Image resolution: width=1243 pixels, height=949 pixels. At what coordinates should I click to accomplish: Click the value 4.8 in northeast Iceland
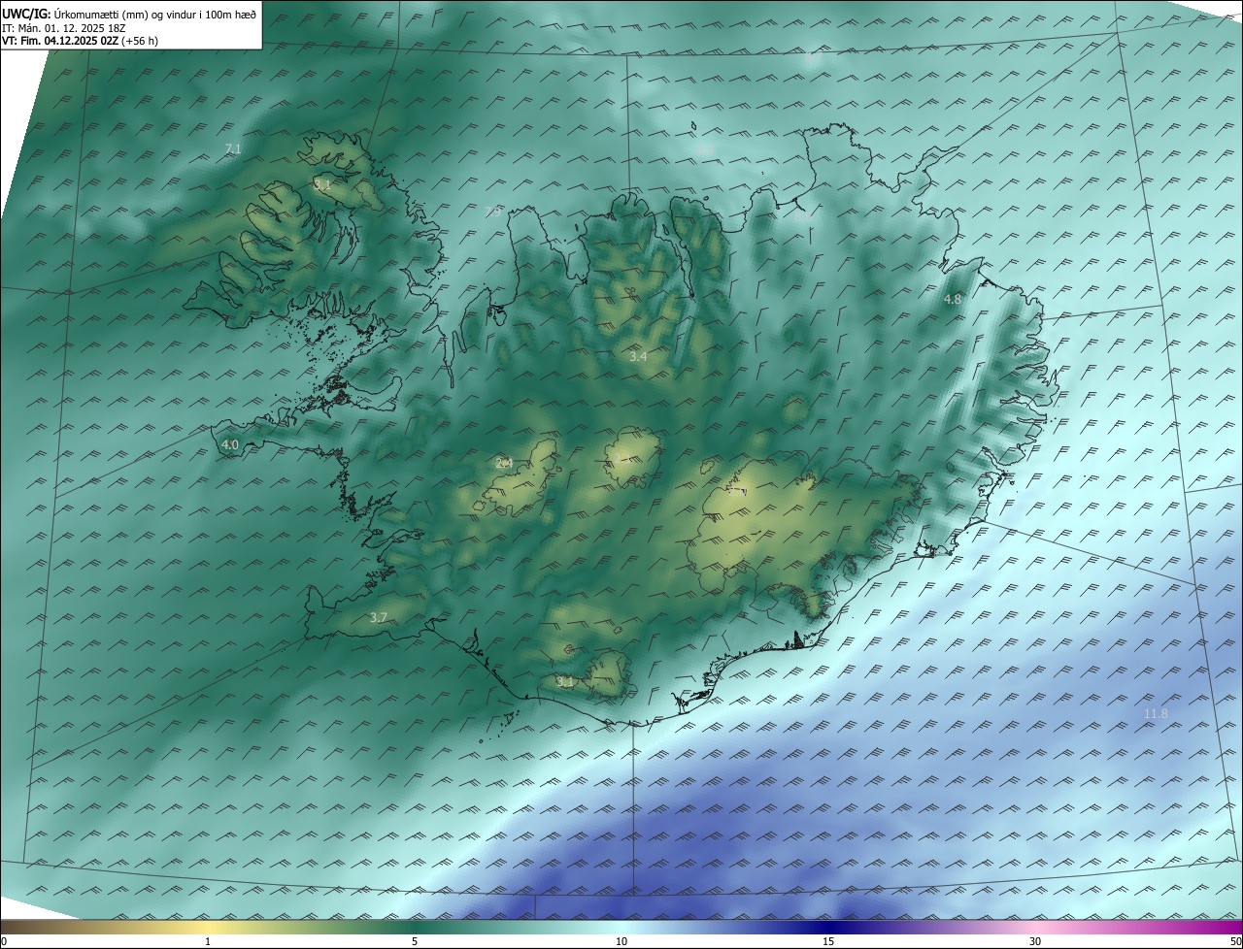coord(953,300)
